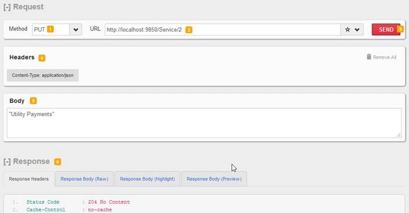Click the 'Method' label
The image size is (409, 213).
pyautogui.click(x=18, y=29)
